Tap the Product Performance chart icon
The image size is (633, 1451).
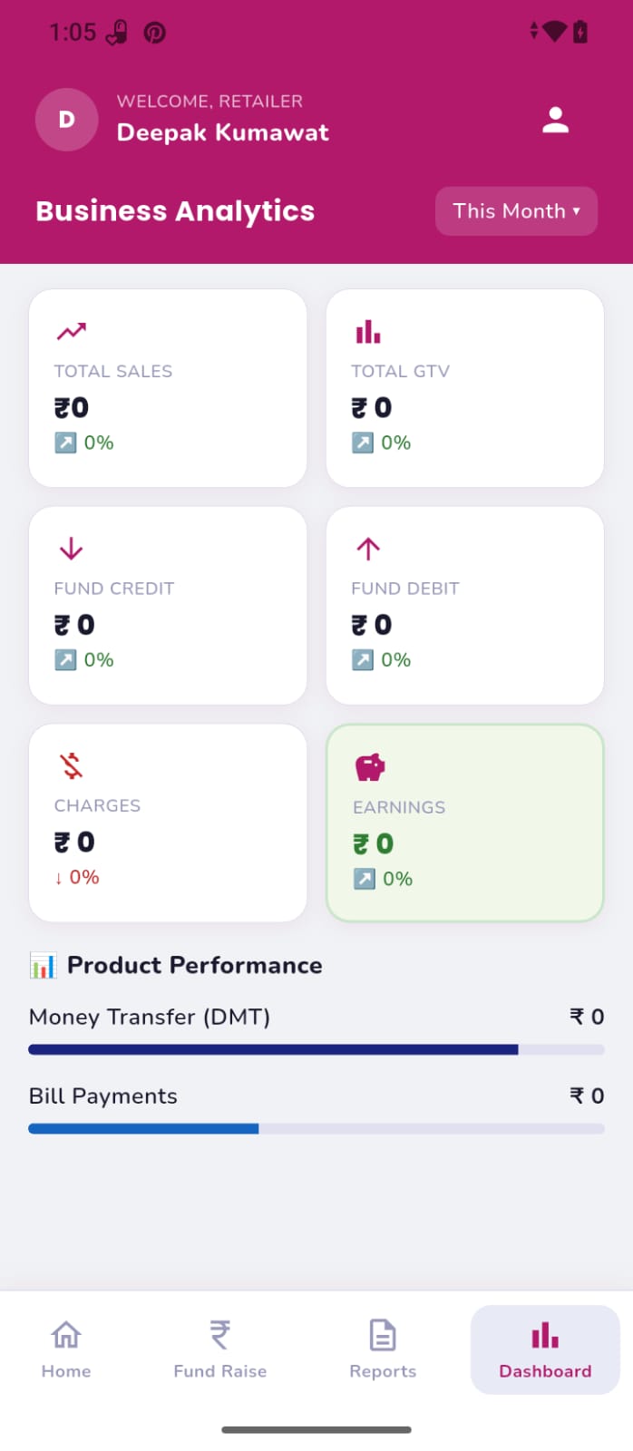(43, 965)
